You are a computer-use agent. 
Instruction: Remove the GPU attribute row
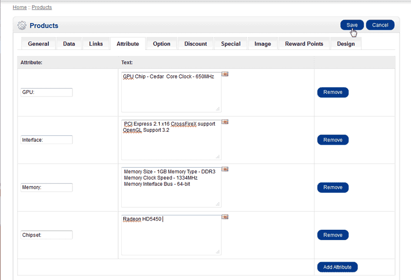pyautogui.click(x=333, y=92)
